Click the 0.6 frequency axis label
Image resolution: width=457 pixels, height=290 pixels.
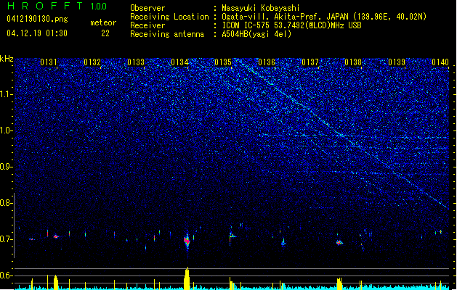(7, 275)
